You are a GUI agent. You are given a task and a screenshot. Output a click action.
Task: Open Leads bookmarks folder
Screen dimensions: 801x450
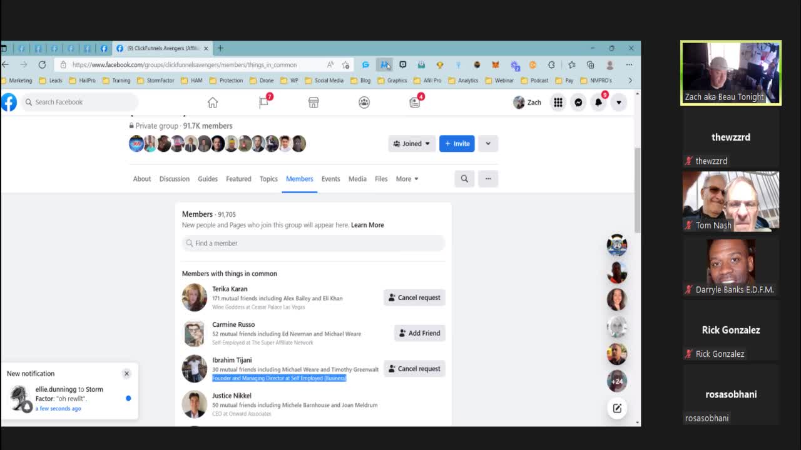coord(51,81)
